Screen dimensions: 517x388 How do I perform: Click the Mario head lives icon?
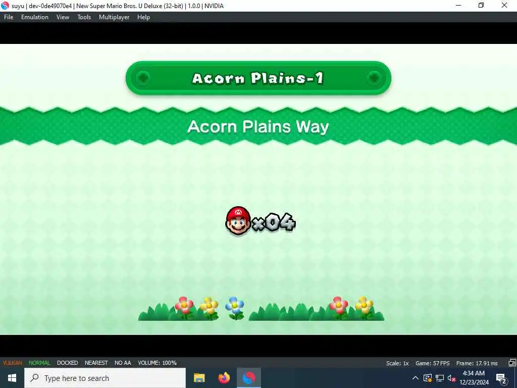pyautogui.click(x=238, y=221)
